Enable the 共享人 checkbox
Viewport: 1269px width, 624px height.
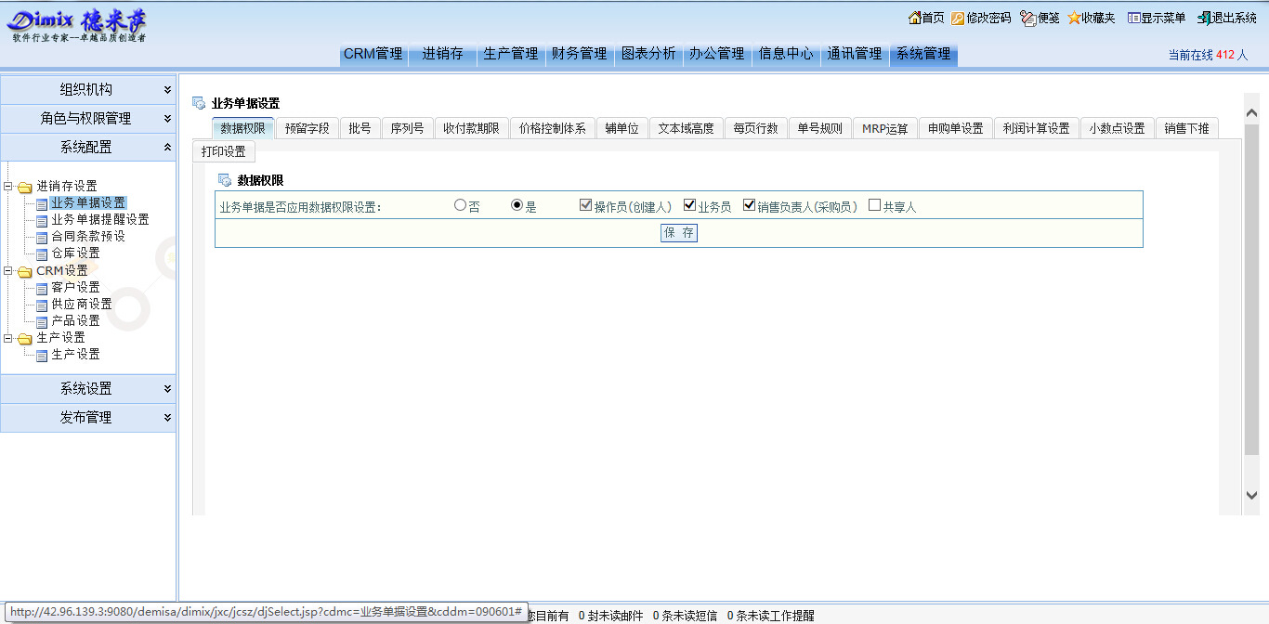(x=874, y=205)
